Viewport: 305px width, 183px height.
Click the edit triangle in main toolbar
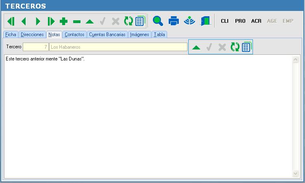click(90, 22)
